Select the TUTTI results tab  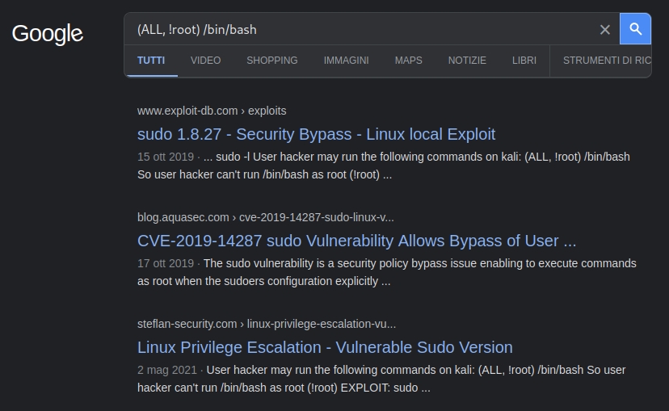[151, 61]
